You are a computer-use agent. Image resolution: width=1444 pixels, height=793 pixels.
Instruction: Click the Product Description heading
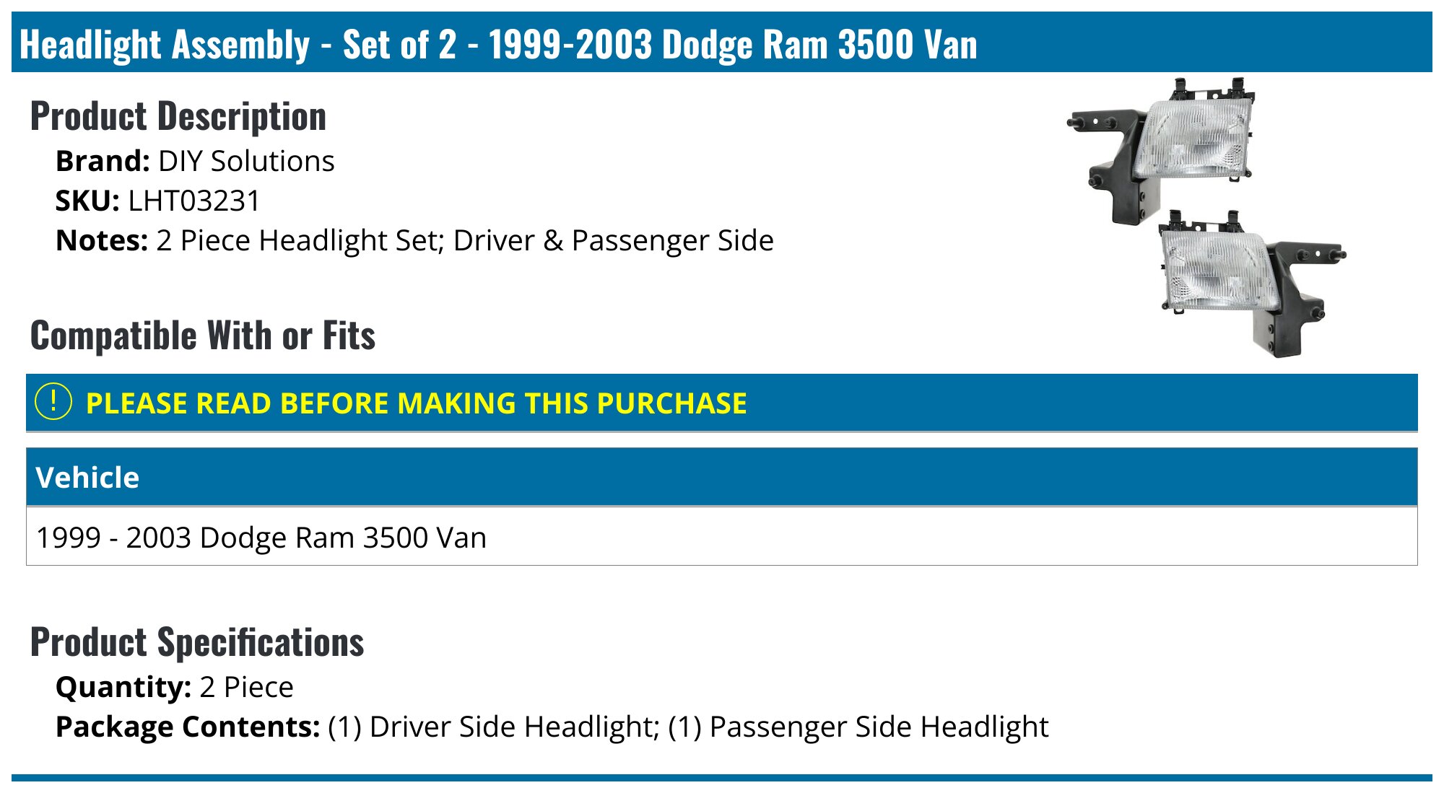(x=178, y=116)
